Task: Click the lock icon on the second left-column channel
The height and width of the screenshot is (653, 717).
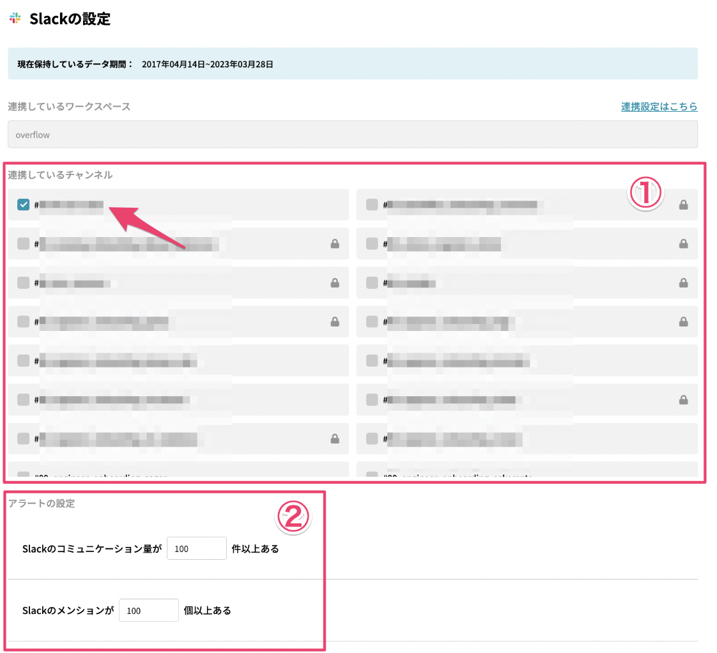Action: click(335, 243)
